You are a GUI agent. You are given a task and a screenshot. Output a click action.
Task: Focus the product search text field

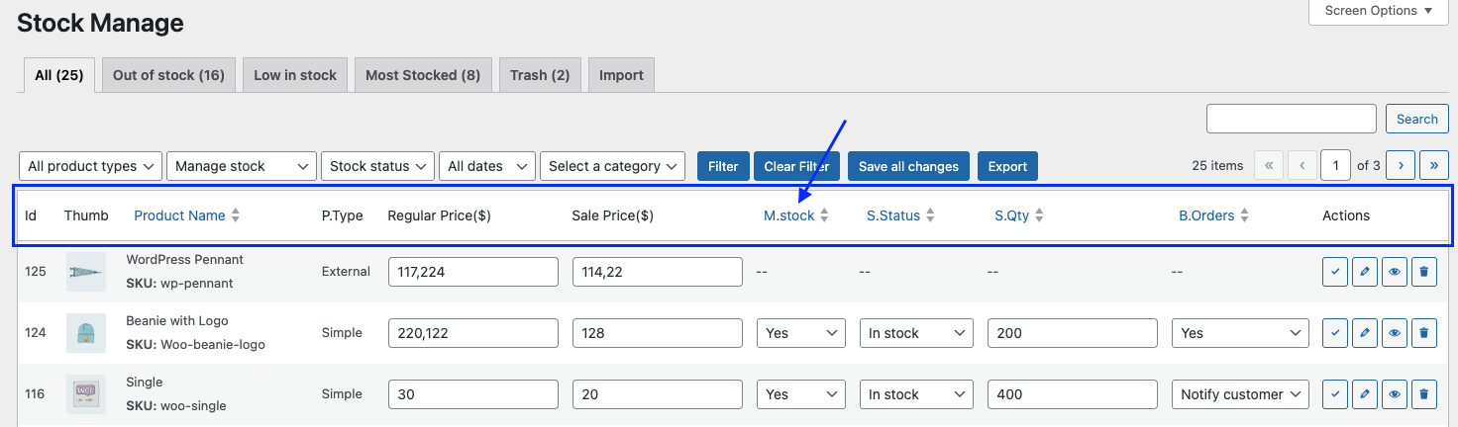1292,119
